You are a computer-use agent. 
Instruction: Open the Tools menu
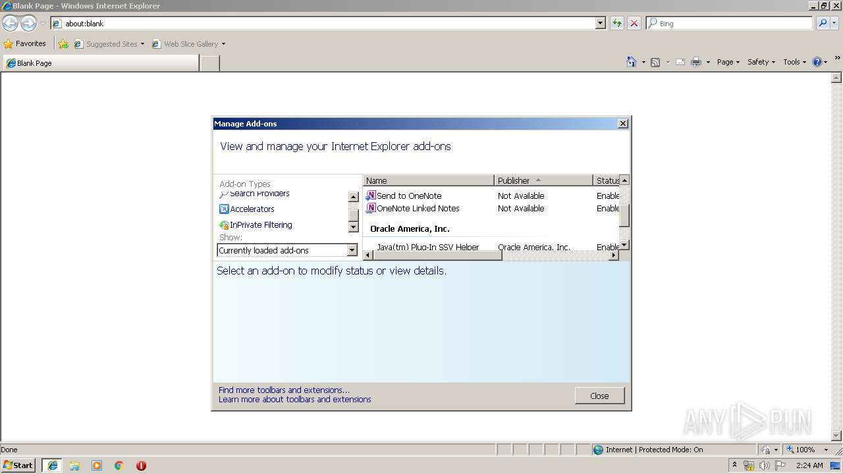click(794, 62)
